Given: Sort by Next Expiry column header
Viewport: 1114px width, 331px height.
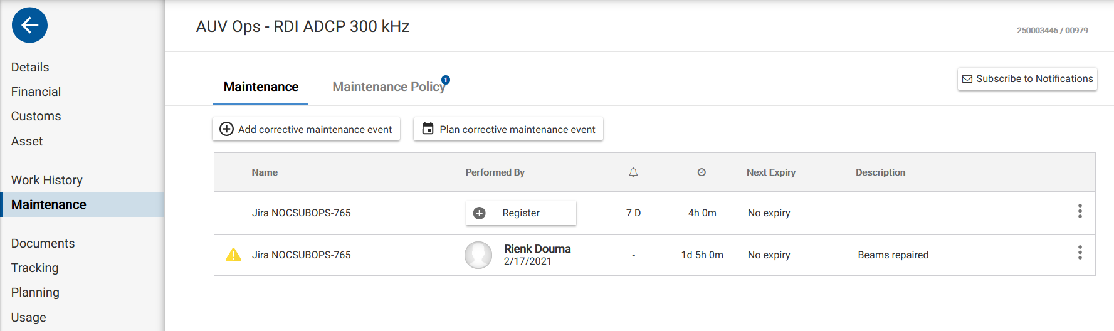Looking at the screenshot, I should click(x=770, y=172).
